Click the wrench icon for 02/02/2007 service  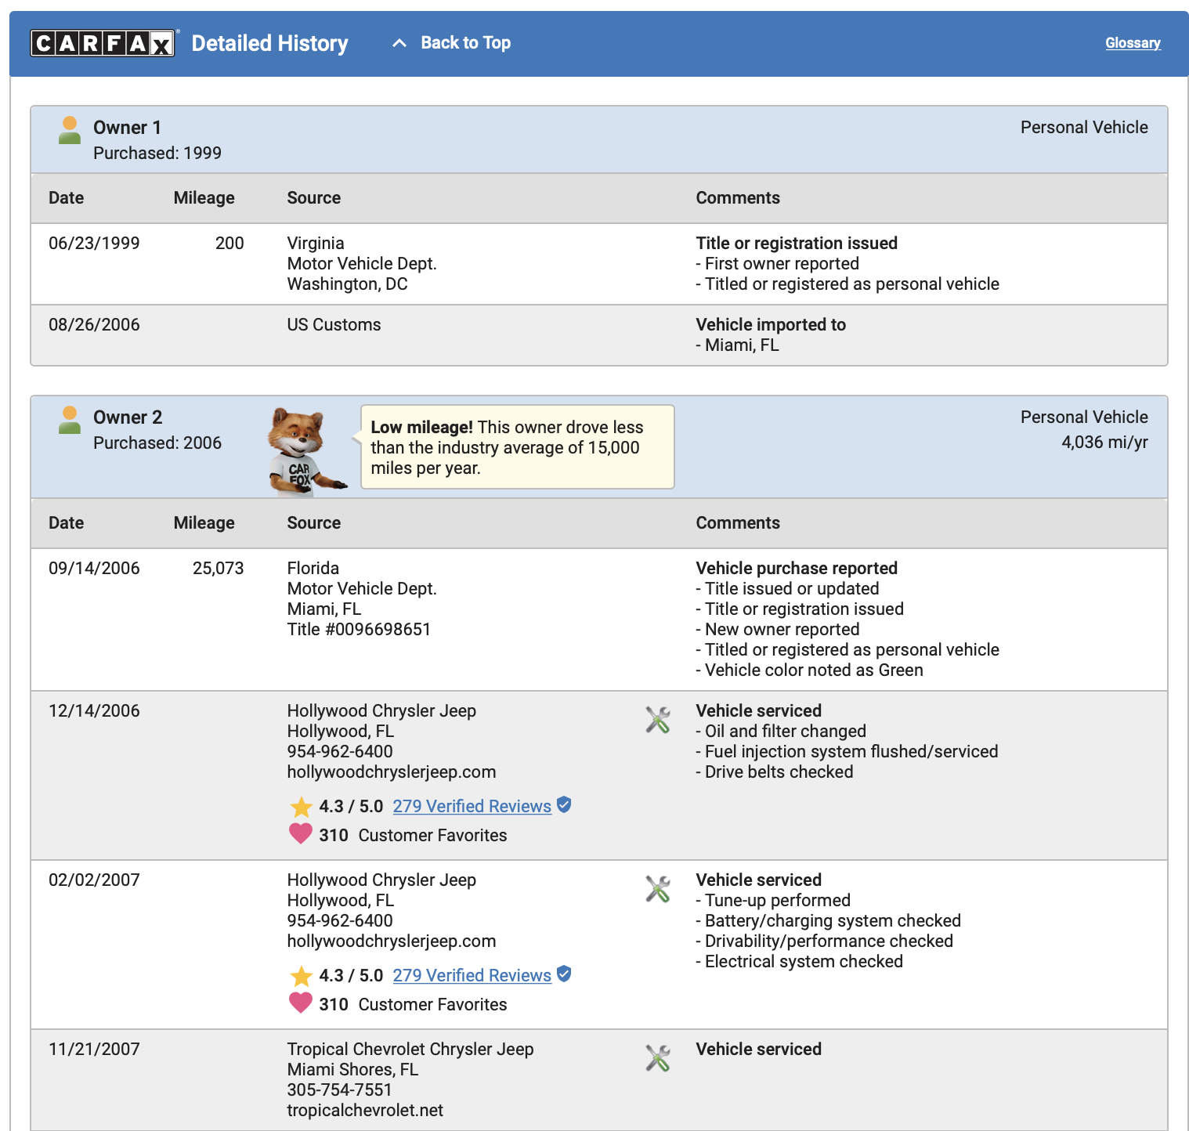point(658,889)
